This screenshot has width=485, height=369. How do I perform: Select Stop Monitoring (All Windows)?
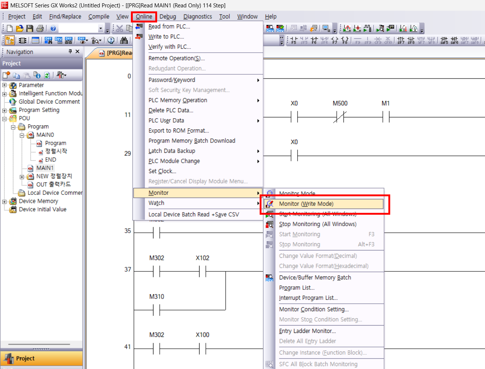click(323, 224)
